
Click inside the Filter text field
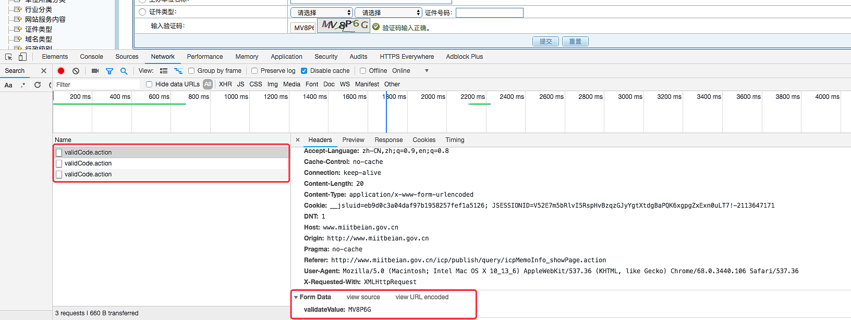96,84
